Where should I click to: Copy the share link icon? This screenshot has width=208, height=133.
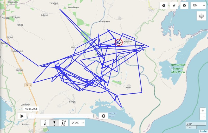coord(174,5)
